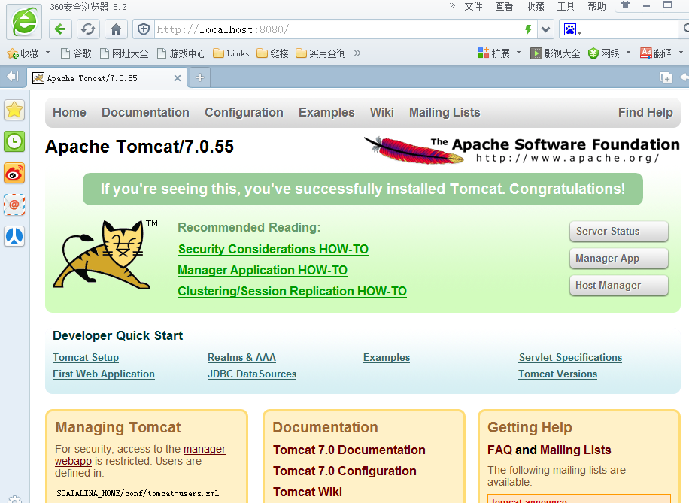Expand the 扩展 dropdown arrow
Viewport: 689px width, 503px height.
[x=518, y=53]
